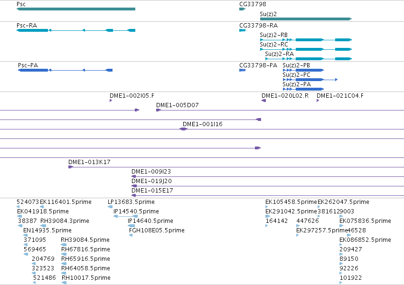Click the IP14540.5prime EST label
The width and height of the screenshot is (404, 285).
point(136,211)
